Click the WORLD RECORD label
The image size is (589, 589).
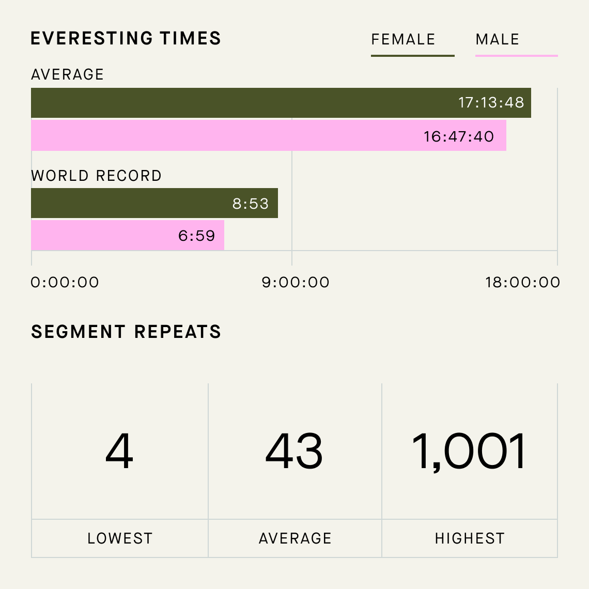point(97,176)
